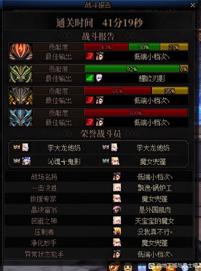
Task: Click character portrait for 是外国肌肉
Action: [117, 210]
